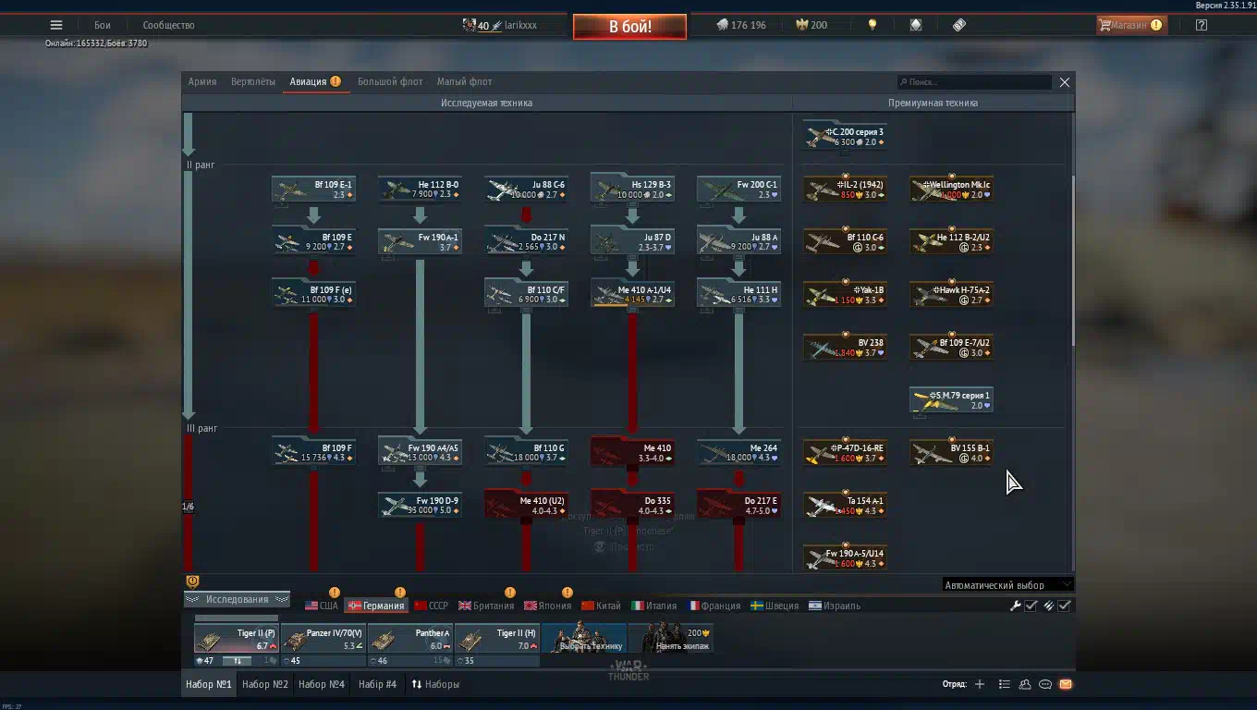Select the Fw 190 D-9 aircraft
This screenshot has height=710, width=1257.
[x=420, y=506]
